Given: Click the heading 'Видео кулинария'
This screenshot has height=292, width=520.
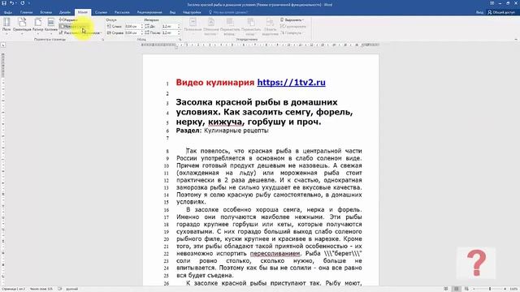Looking at the screenshot, I should 214,83.
